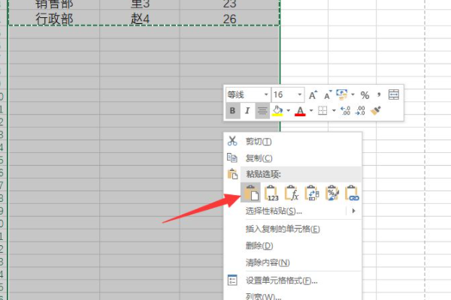This screenshot has width=451, height=300.
Task: Select the default Paste option icon
Action: pyautogui.click(x=251, y=193)
